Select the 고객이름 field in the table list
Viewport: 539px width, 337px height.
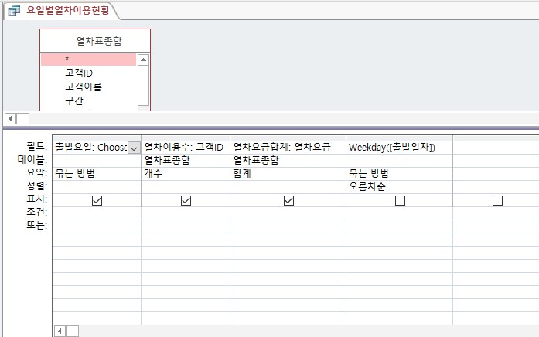click(x=84, y=87)
